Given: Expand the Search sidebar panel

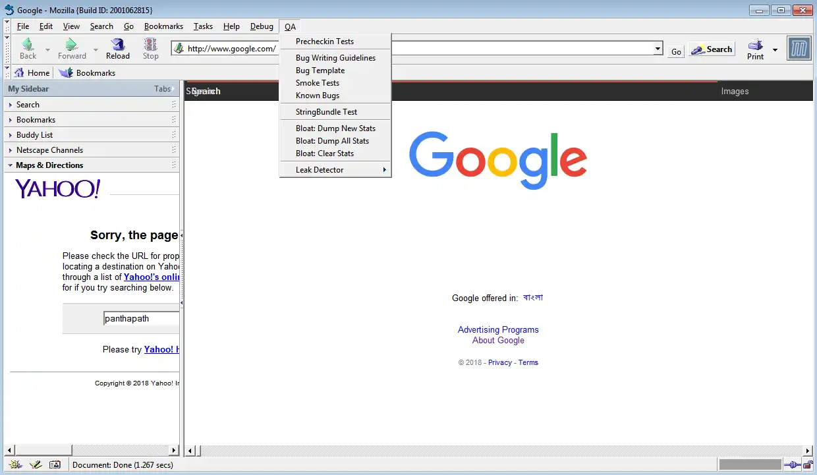Looking at the screenshot, I should tap(91, 105).
